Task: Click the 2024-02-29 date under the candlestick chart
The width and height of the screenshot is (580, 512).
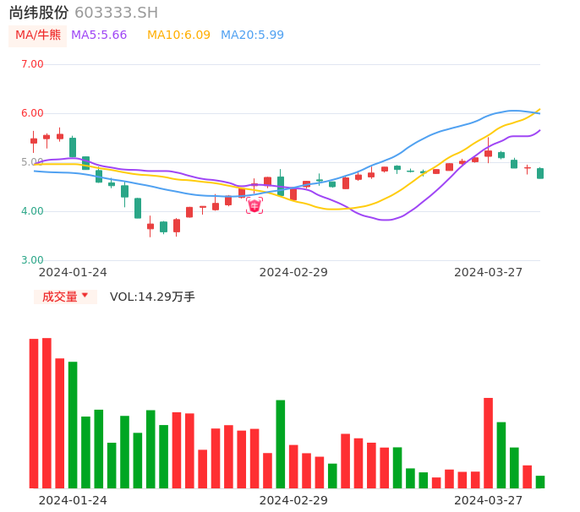Action: 293,272
